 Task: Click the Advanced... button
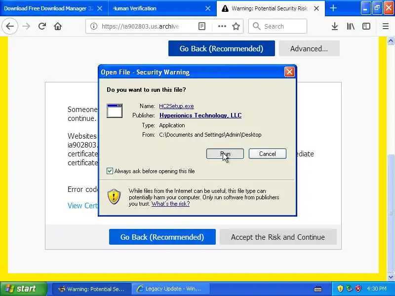(x=309, y=48)
